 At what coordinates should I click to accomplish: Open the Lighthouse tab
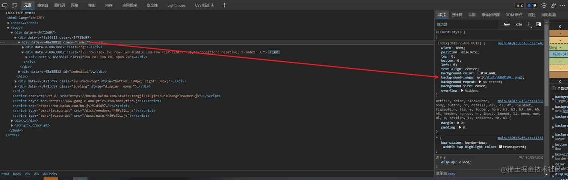click(176, 5)
